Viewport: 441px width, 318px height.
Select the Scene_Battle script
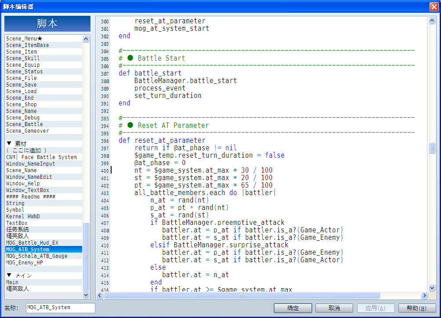click(44, 124)
